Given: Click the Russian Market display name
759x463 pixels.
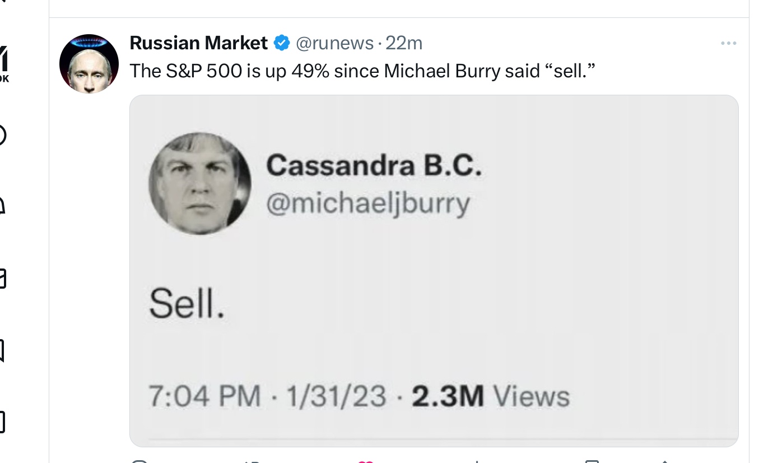Looking at the screenshot, I should (x=198, y=43).
